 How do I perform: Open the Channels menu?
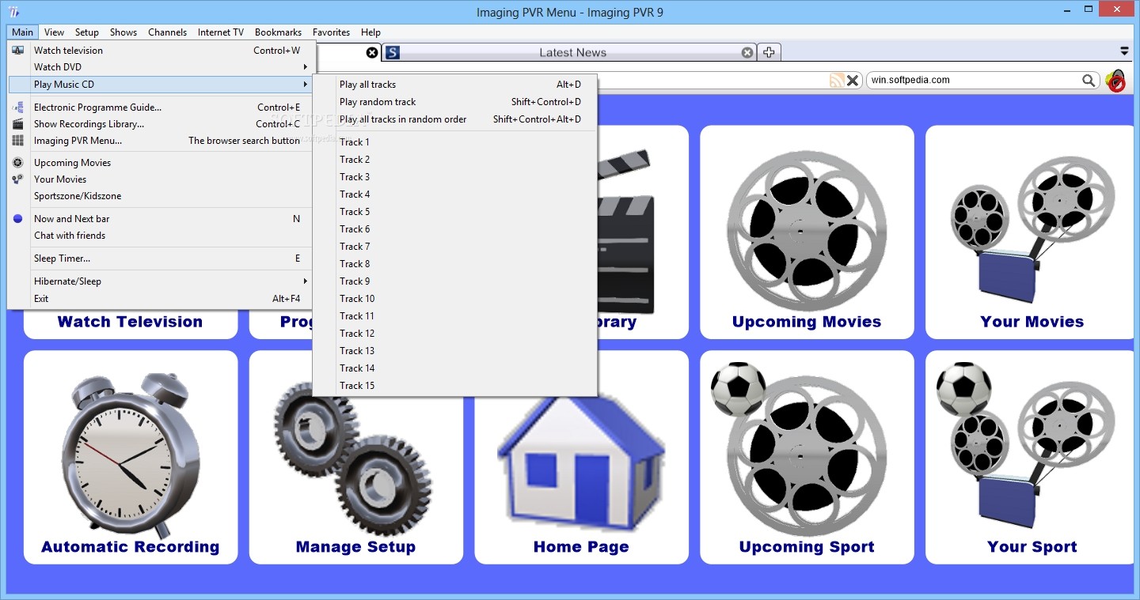(x=168, y=32)
